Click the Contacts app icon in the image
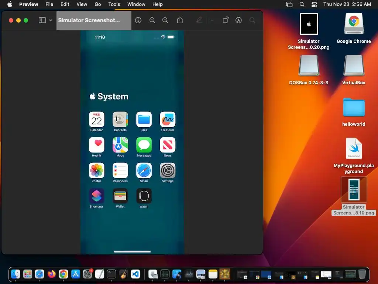Viewport: 378px width, 284px height. click(120, 119)
